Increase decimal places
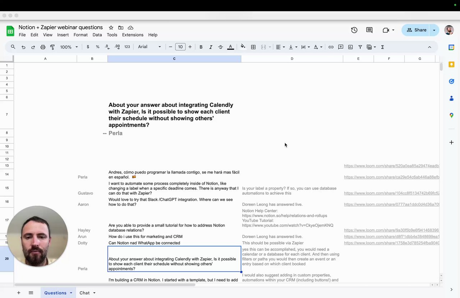The image size is (460, 298). 117,47
